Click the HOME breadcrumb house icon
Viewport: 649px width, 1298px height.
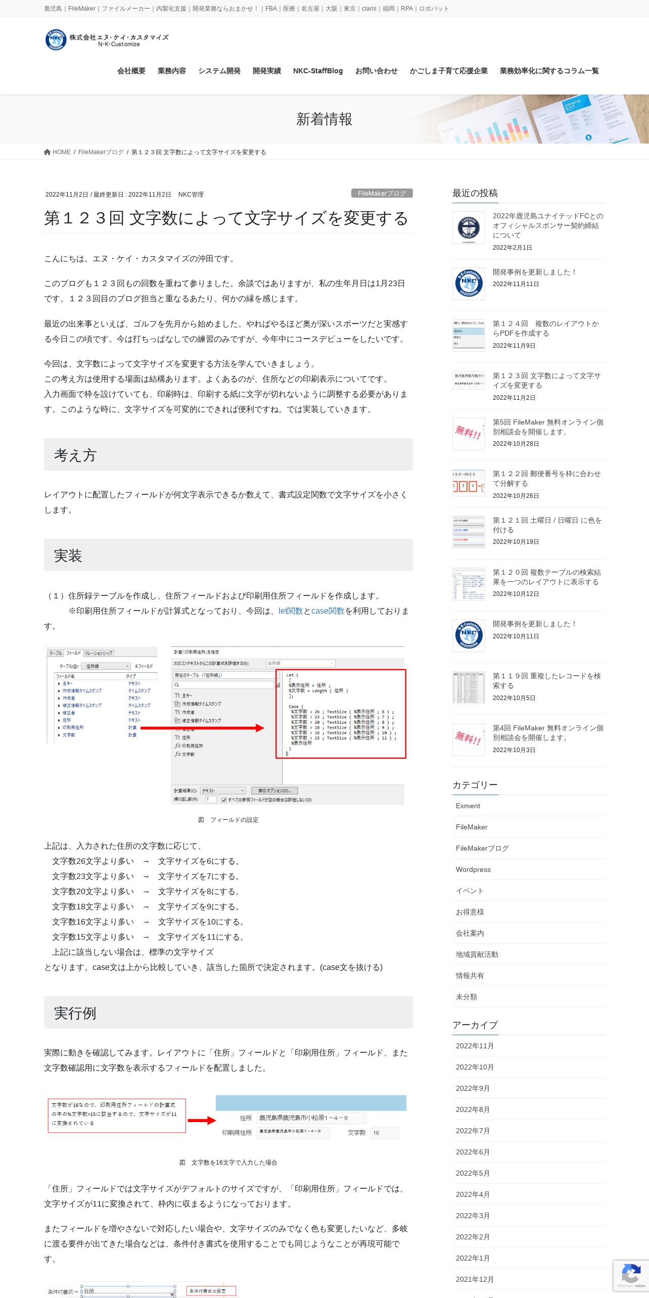click(x=47, y=152)
